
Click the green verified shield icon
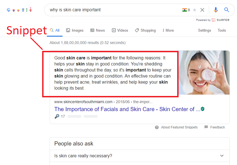tap(203, 109)
